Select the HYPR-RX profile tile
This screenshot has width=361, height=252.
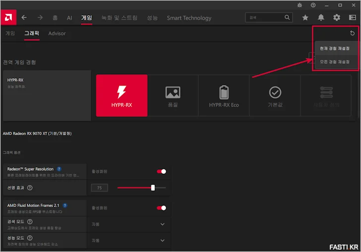(122, 96)
